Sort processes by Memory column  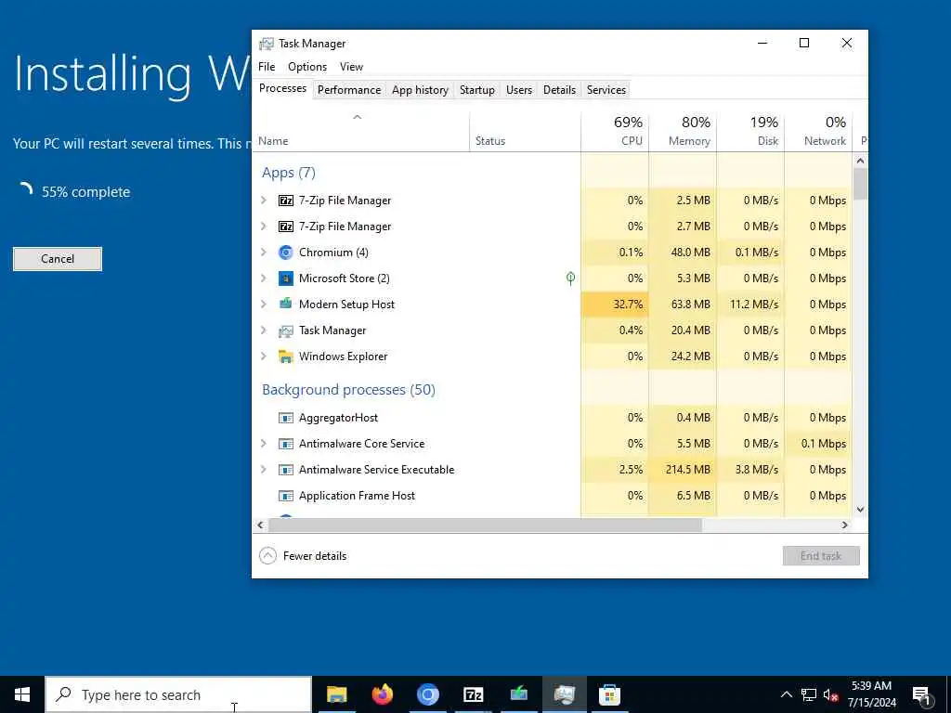[x=683, y=131]
